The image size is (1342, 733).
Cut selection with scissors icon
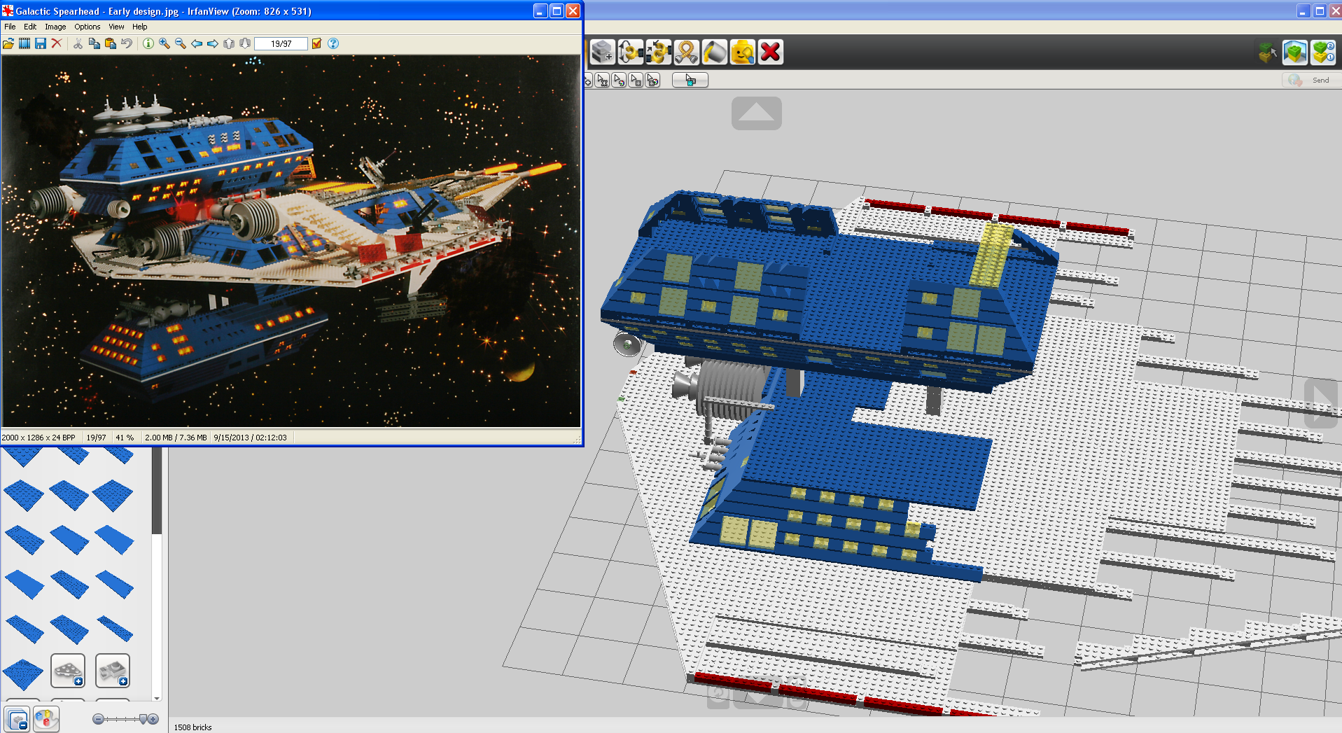click(78, 43)
